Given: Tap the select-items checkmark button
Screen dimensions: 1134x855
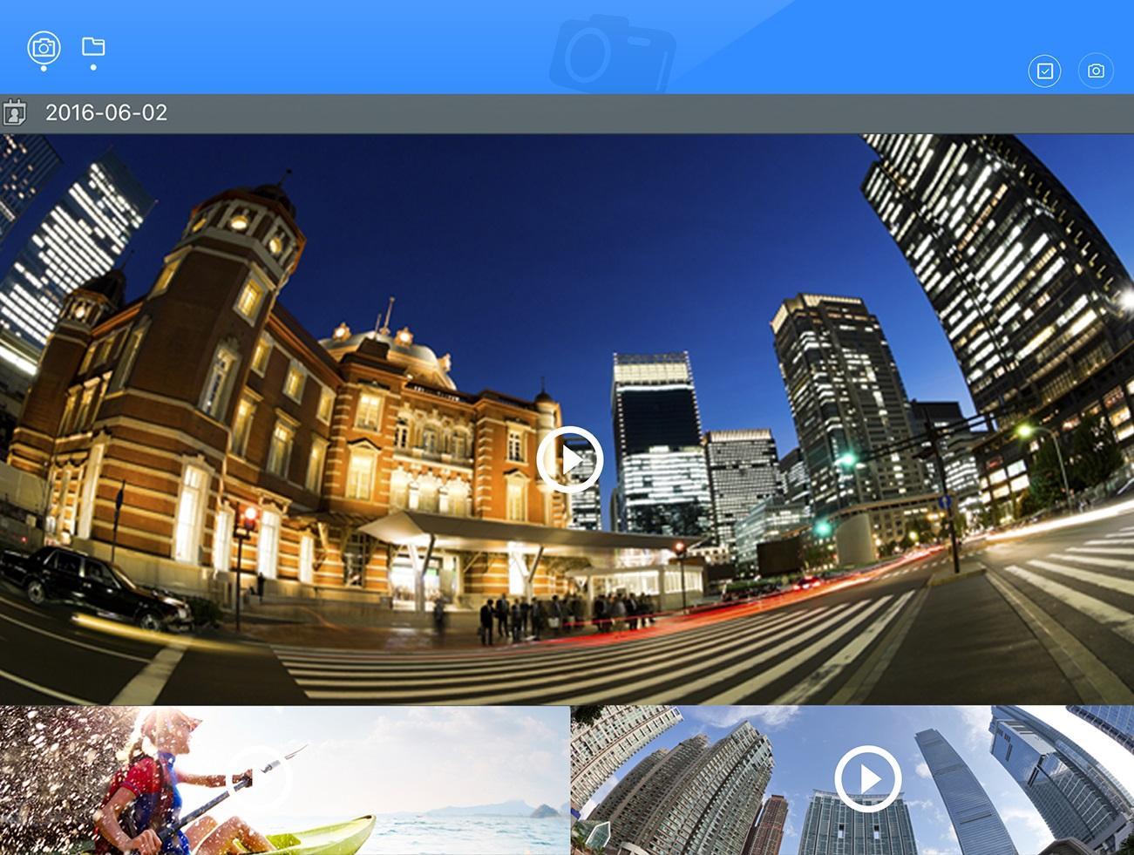Looking at the screenshot, I should [1044, 71].
